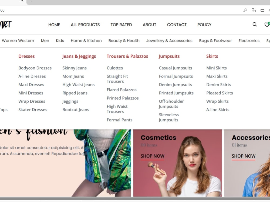Choose Printed Palazzos
The image size is (270, 202).
(123, 98)
